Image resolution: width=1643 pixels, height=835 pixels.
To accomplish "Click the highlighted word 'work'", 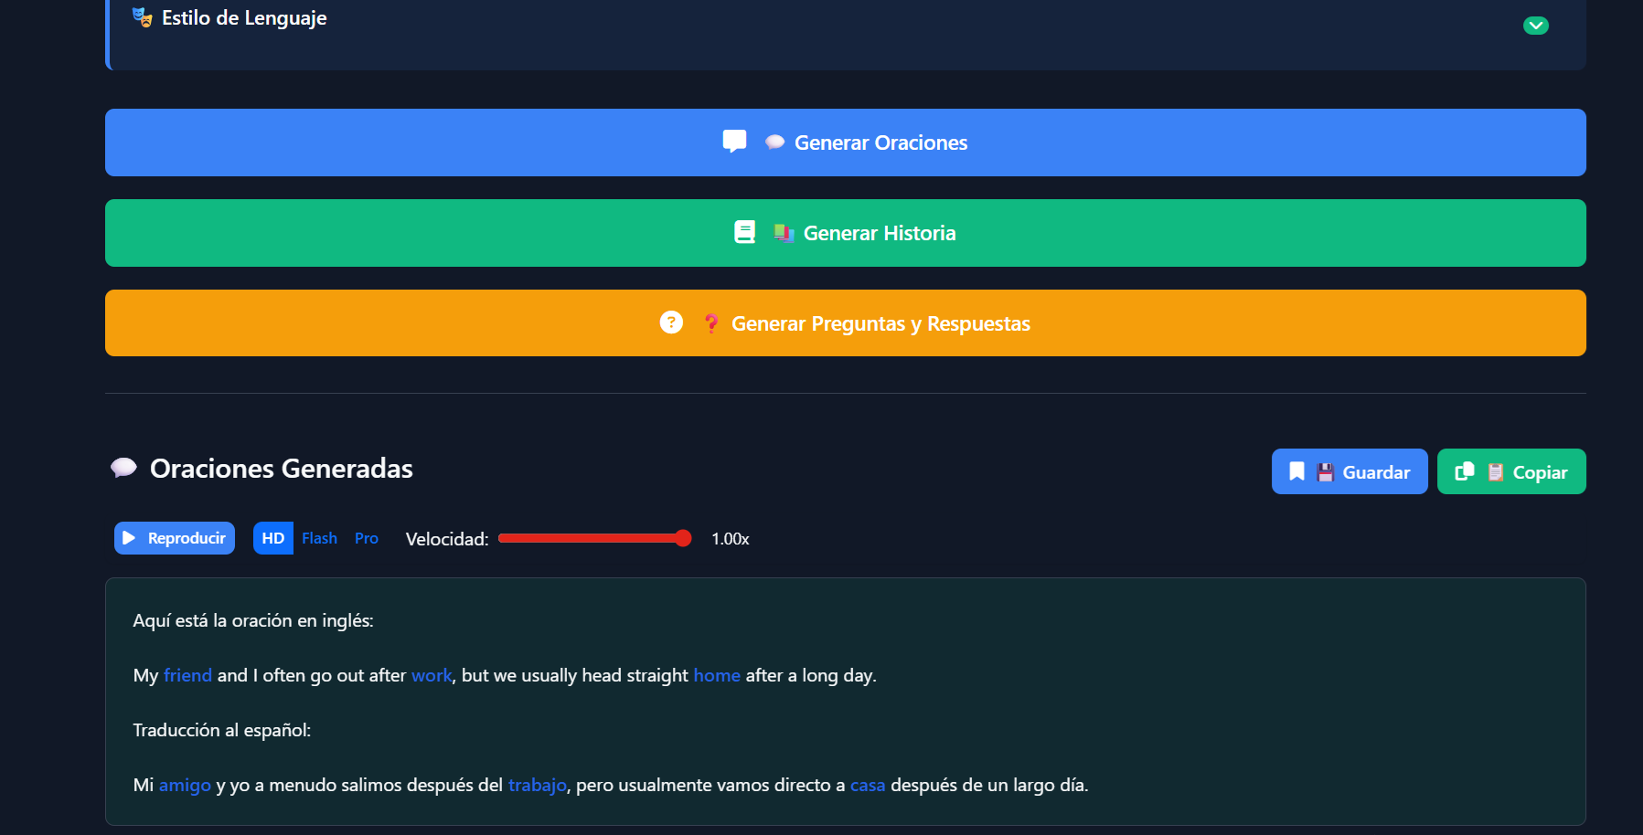I will point(432,675).
